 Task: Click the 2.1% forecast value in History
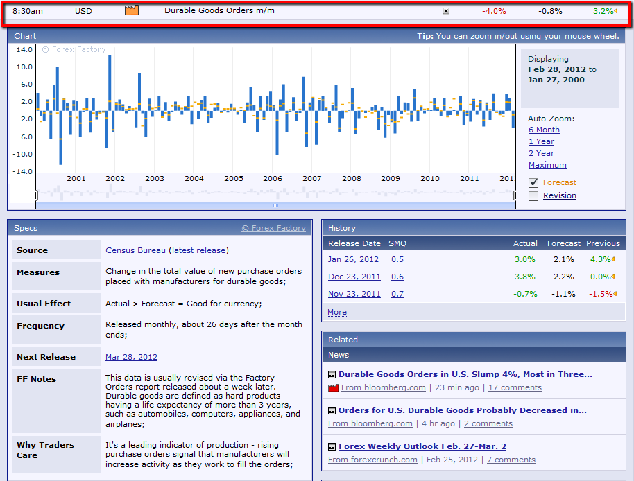[564, 259]
